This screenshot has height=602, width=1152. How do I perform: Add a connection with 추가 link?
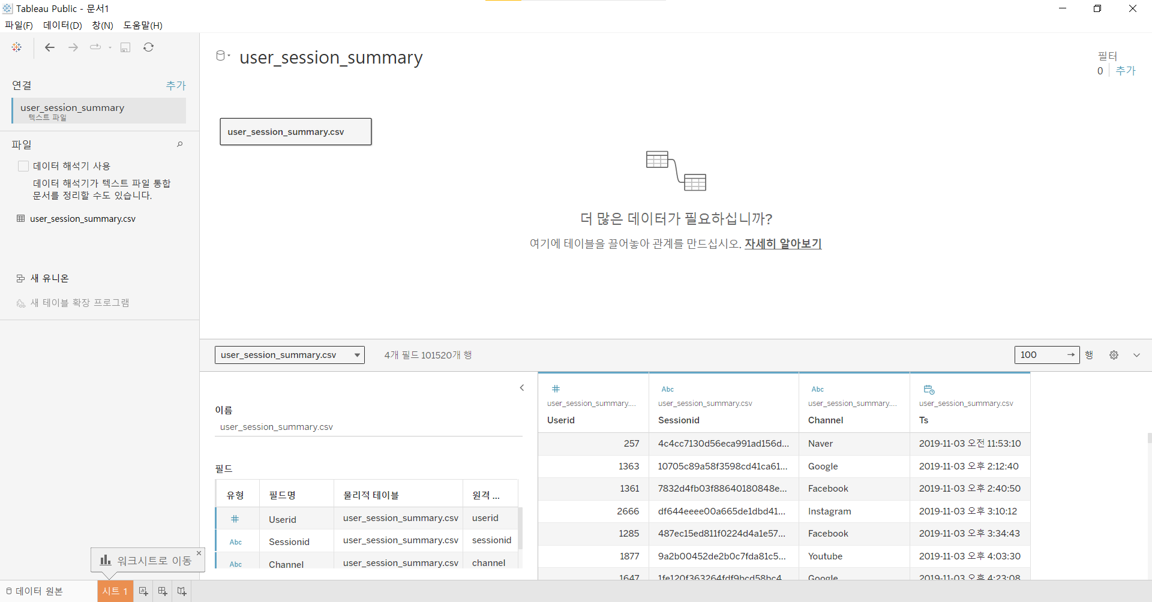point(176,86)
